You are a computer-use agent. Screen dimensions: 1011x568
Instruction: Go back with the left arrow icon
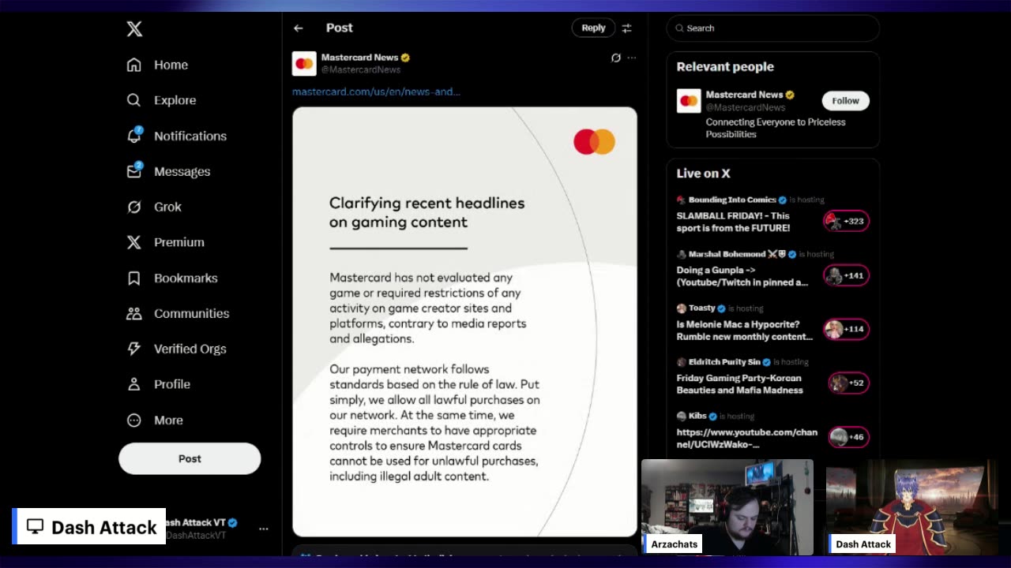point(299,28)
